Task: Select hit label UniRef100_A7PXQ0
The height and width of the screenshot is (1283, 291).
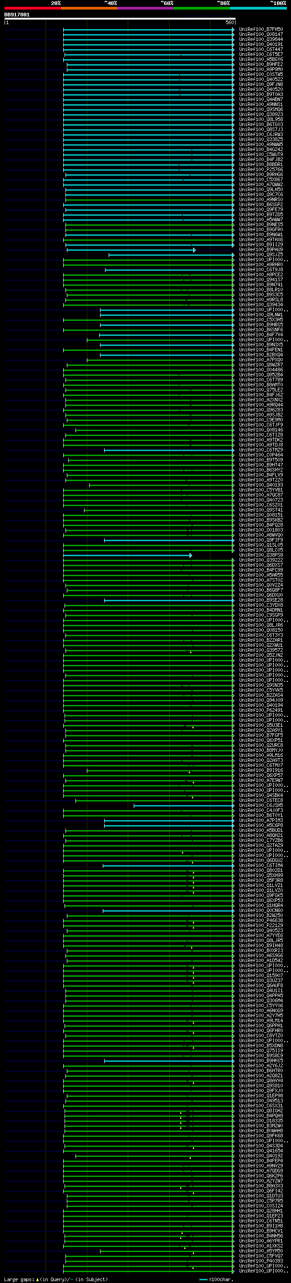Action: (x=261, y=360)
